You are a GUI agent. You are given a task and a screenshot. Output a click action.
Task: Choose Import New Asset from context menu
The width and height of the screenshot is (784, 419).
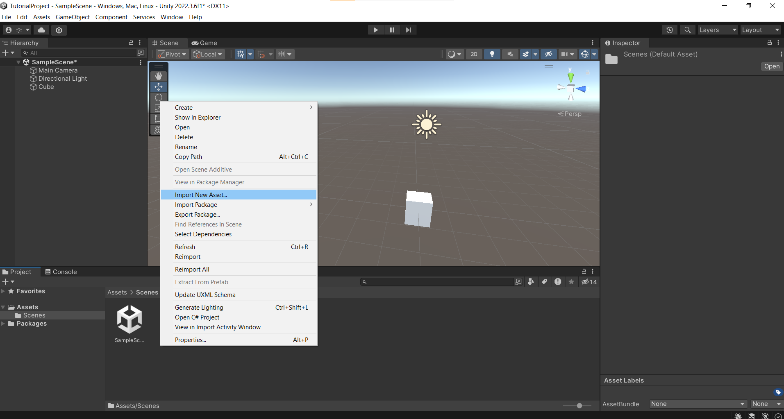(x=239, y=195)
